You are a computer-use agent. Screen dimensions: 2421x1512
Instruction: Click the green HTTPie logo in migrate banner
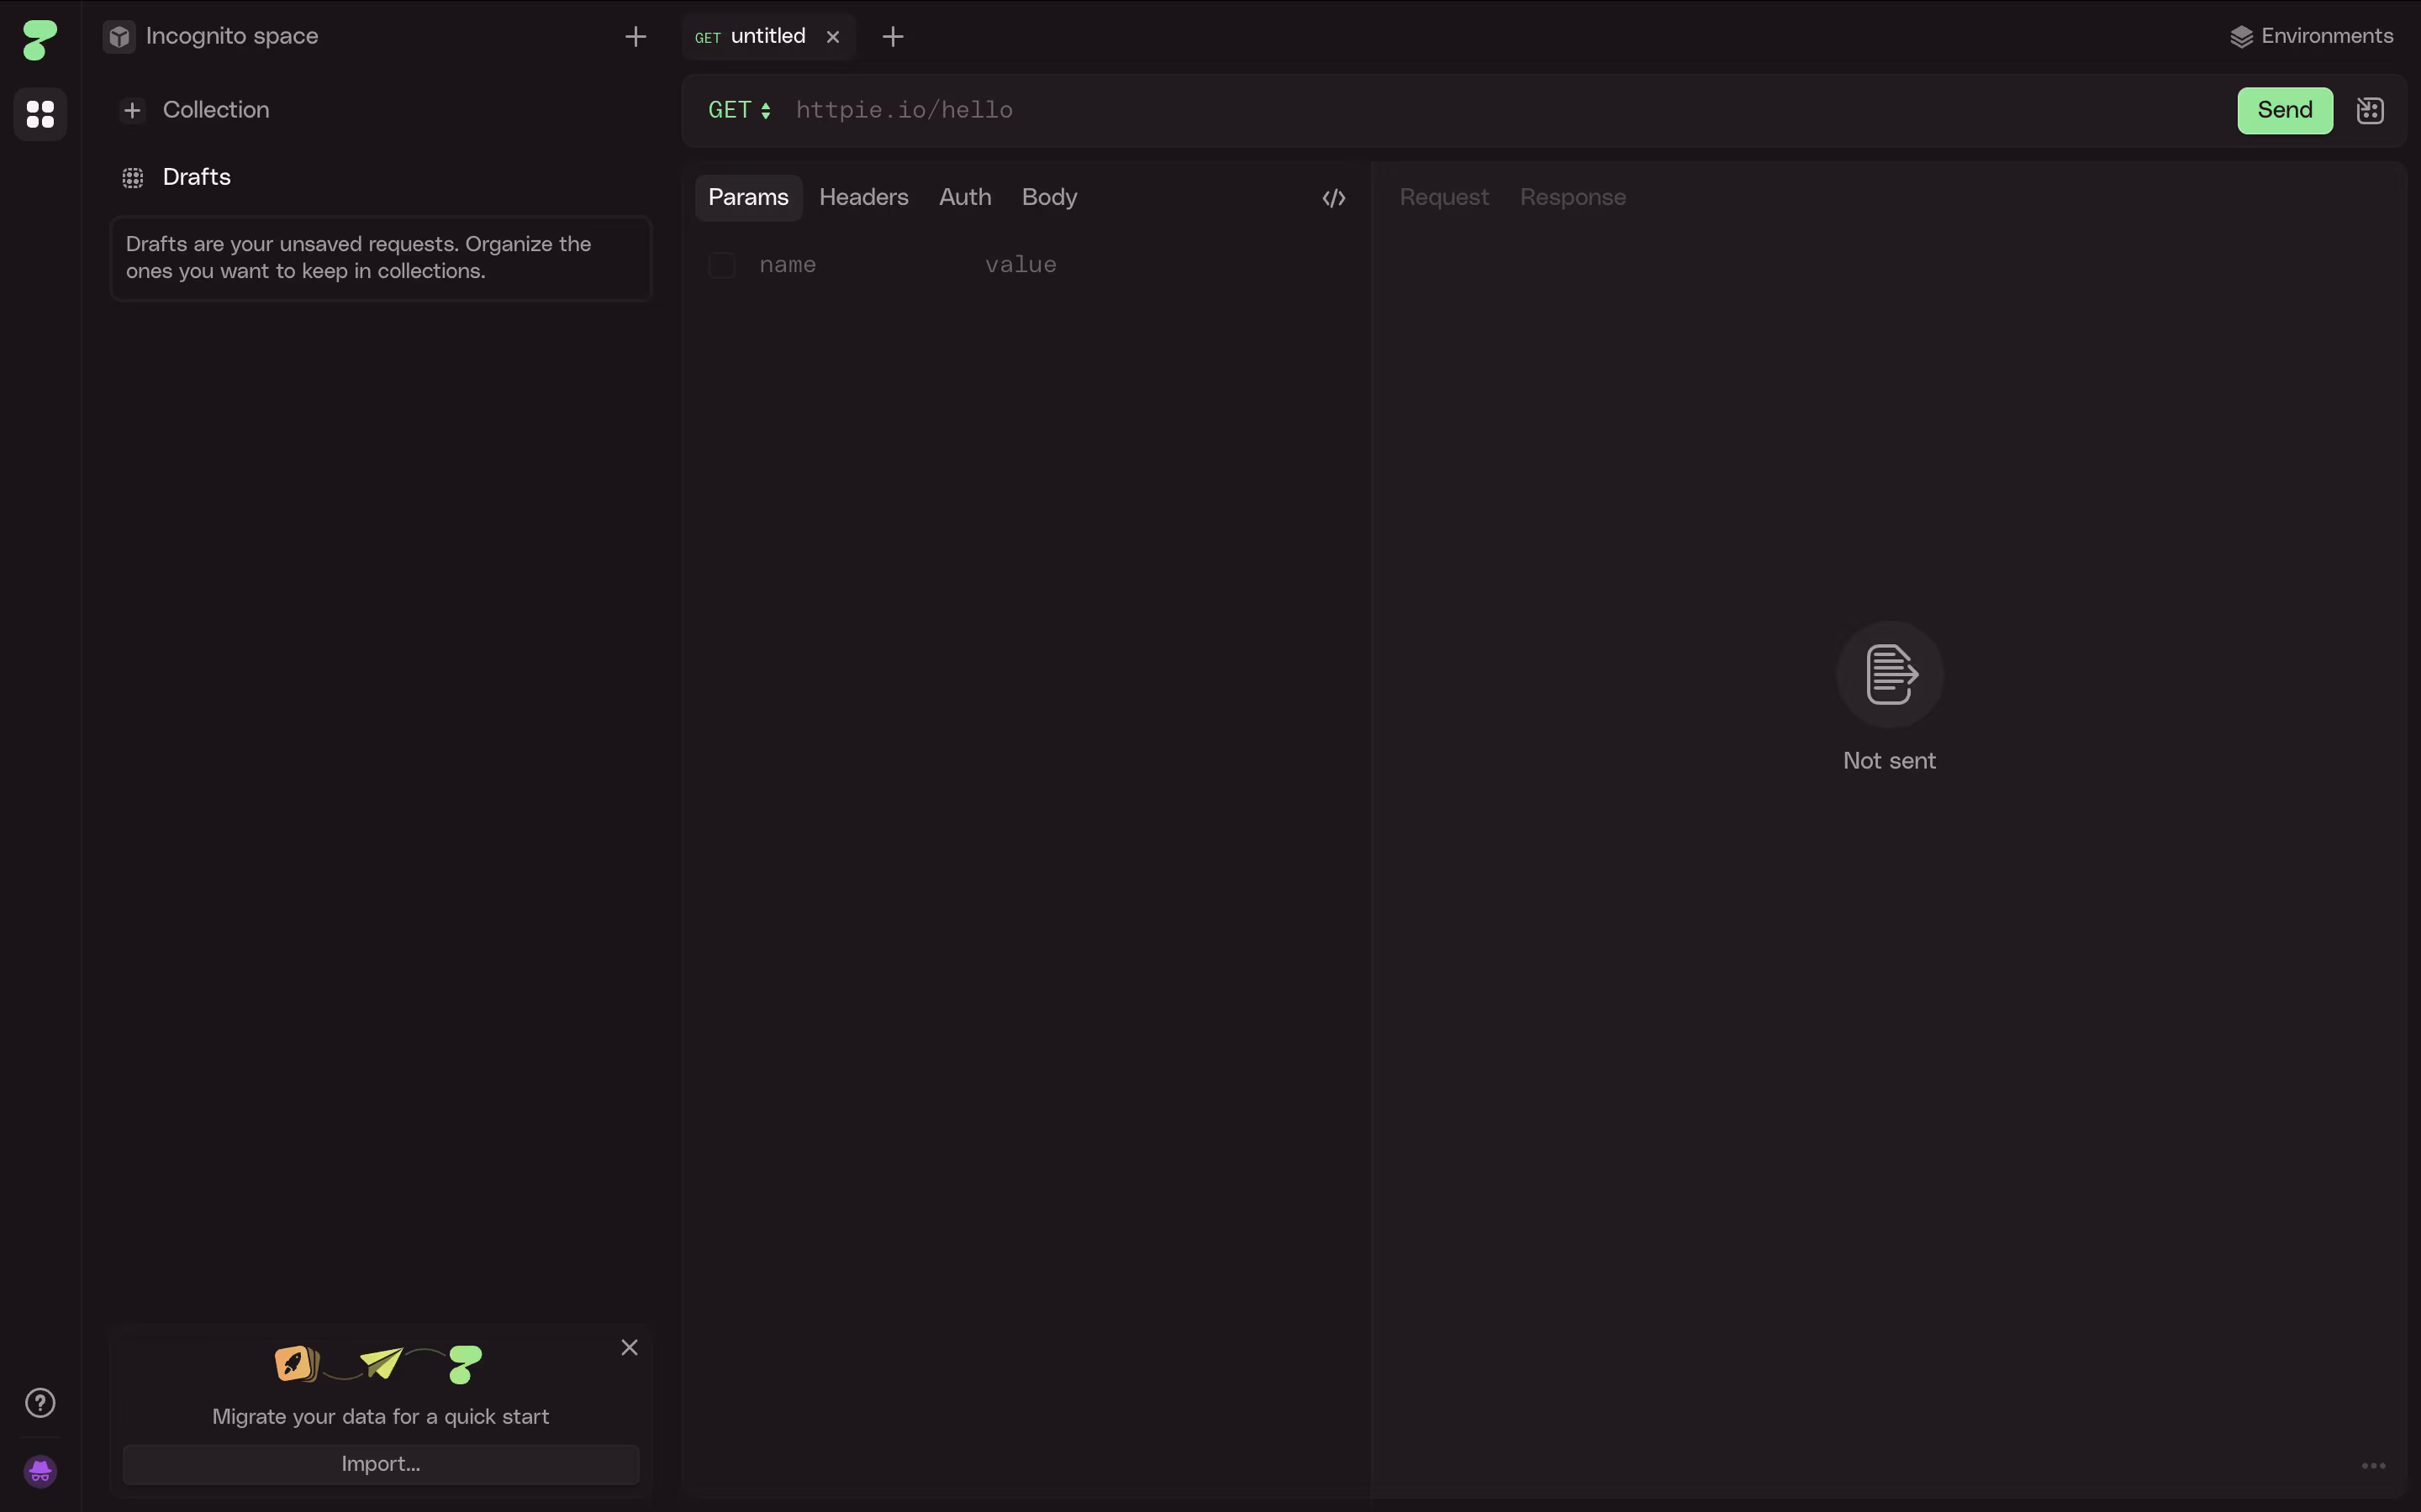(x=465, y=1364)
